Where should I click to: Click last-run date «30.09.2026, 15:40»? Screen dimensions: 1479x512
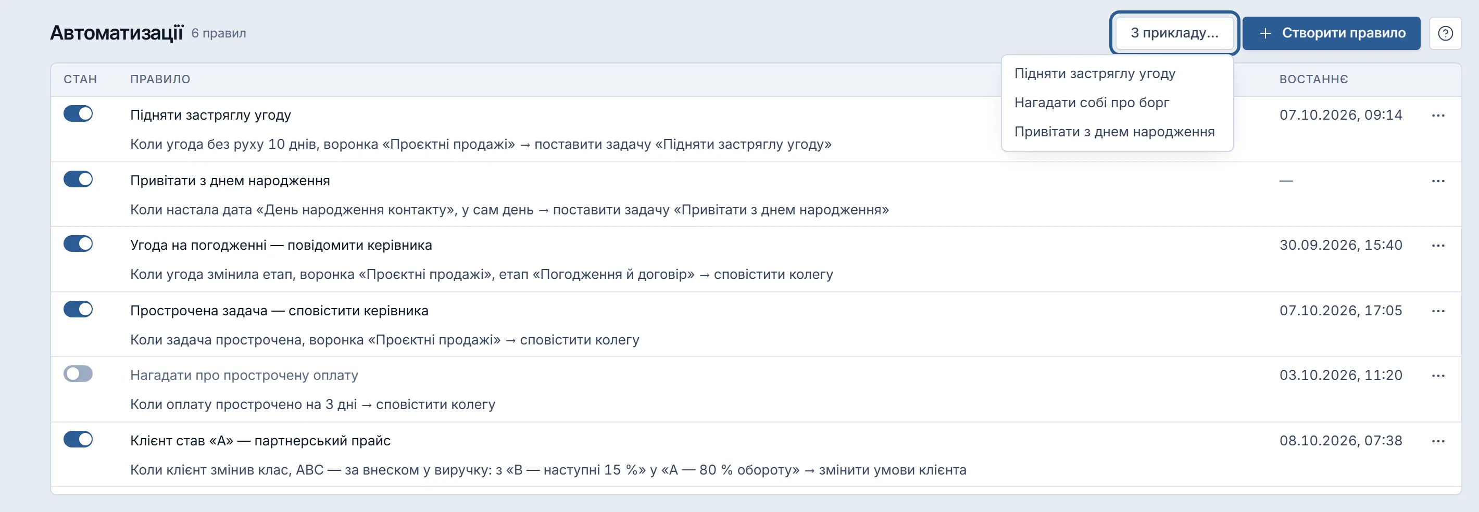coord(1340,246)
